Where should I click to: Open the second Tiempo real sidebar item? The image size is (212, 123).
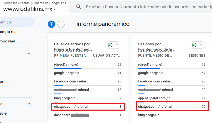tap(7, 41)
